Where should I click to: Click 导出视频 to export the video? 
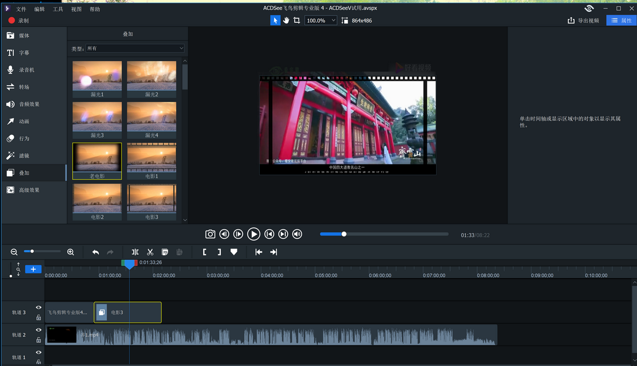[583, 21]
